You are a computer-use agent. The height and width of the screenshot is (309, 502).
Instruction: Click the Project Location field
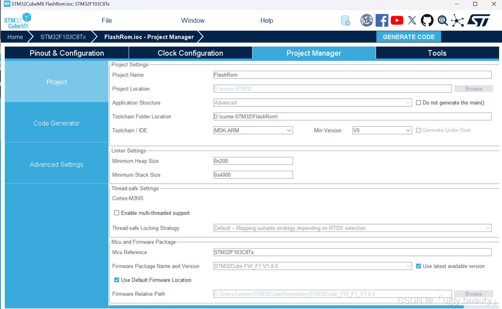[332, 89]
